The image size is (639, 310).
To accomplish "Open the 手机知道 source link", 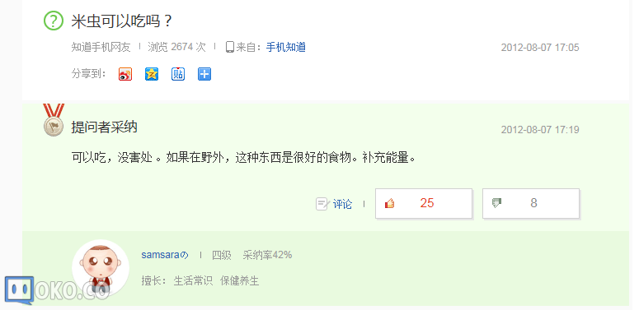I will pos(285,47).
